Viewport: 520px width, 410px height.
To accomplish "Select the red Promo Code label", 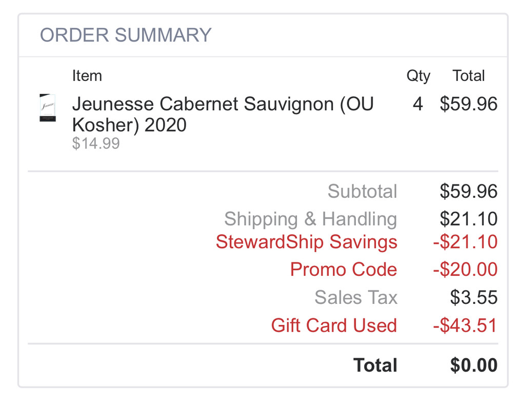I will (x=343, y=270).
